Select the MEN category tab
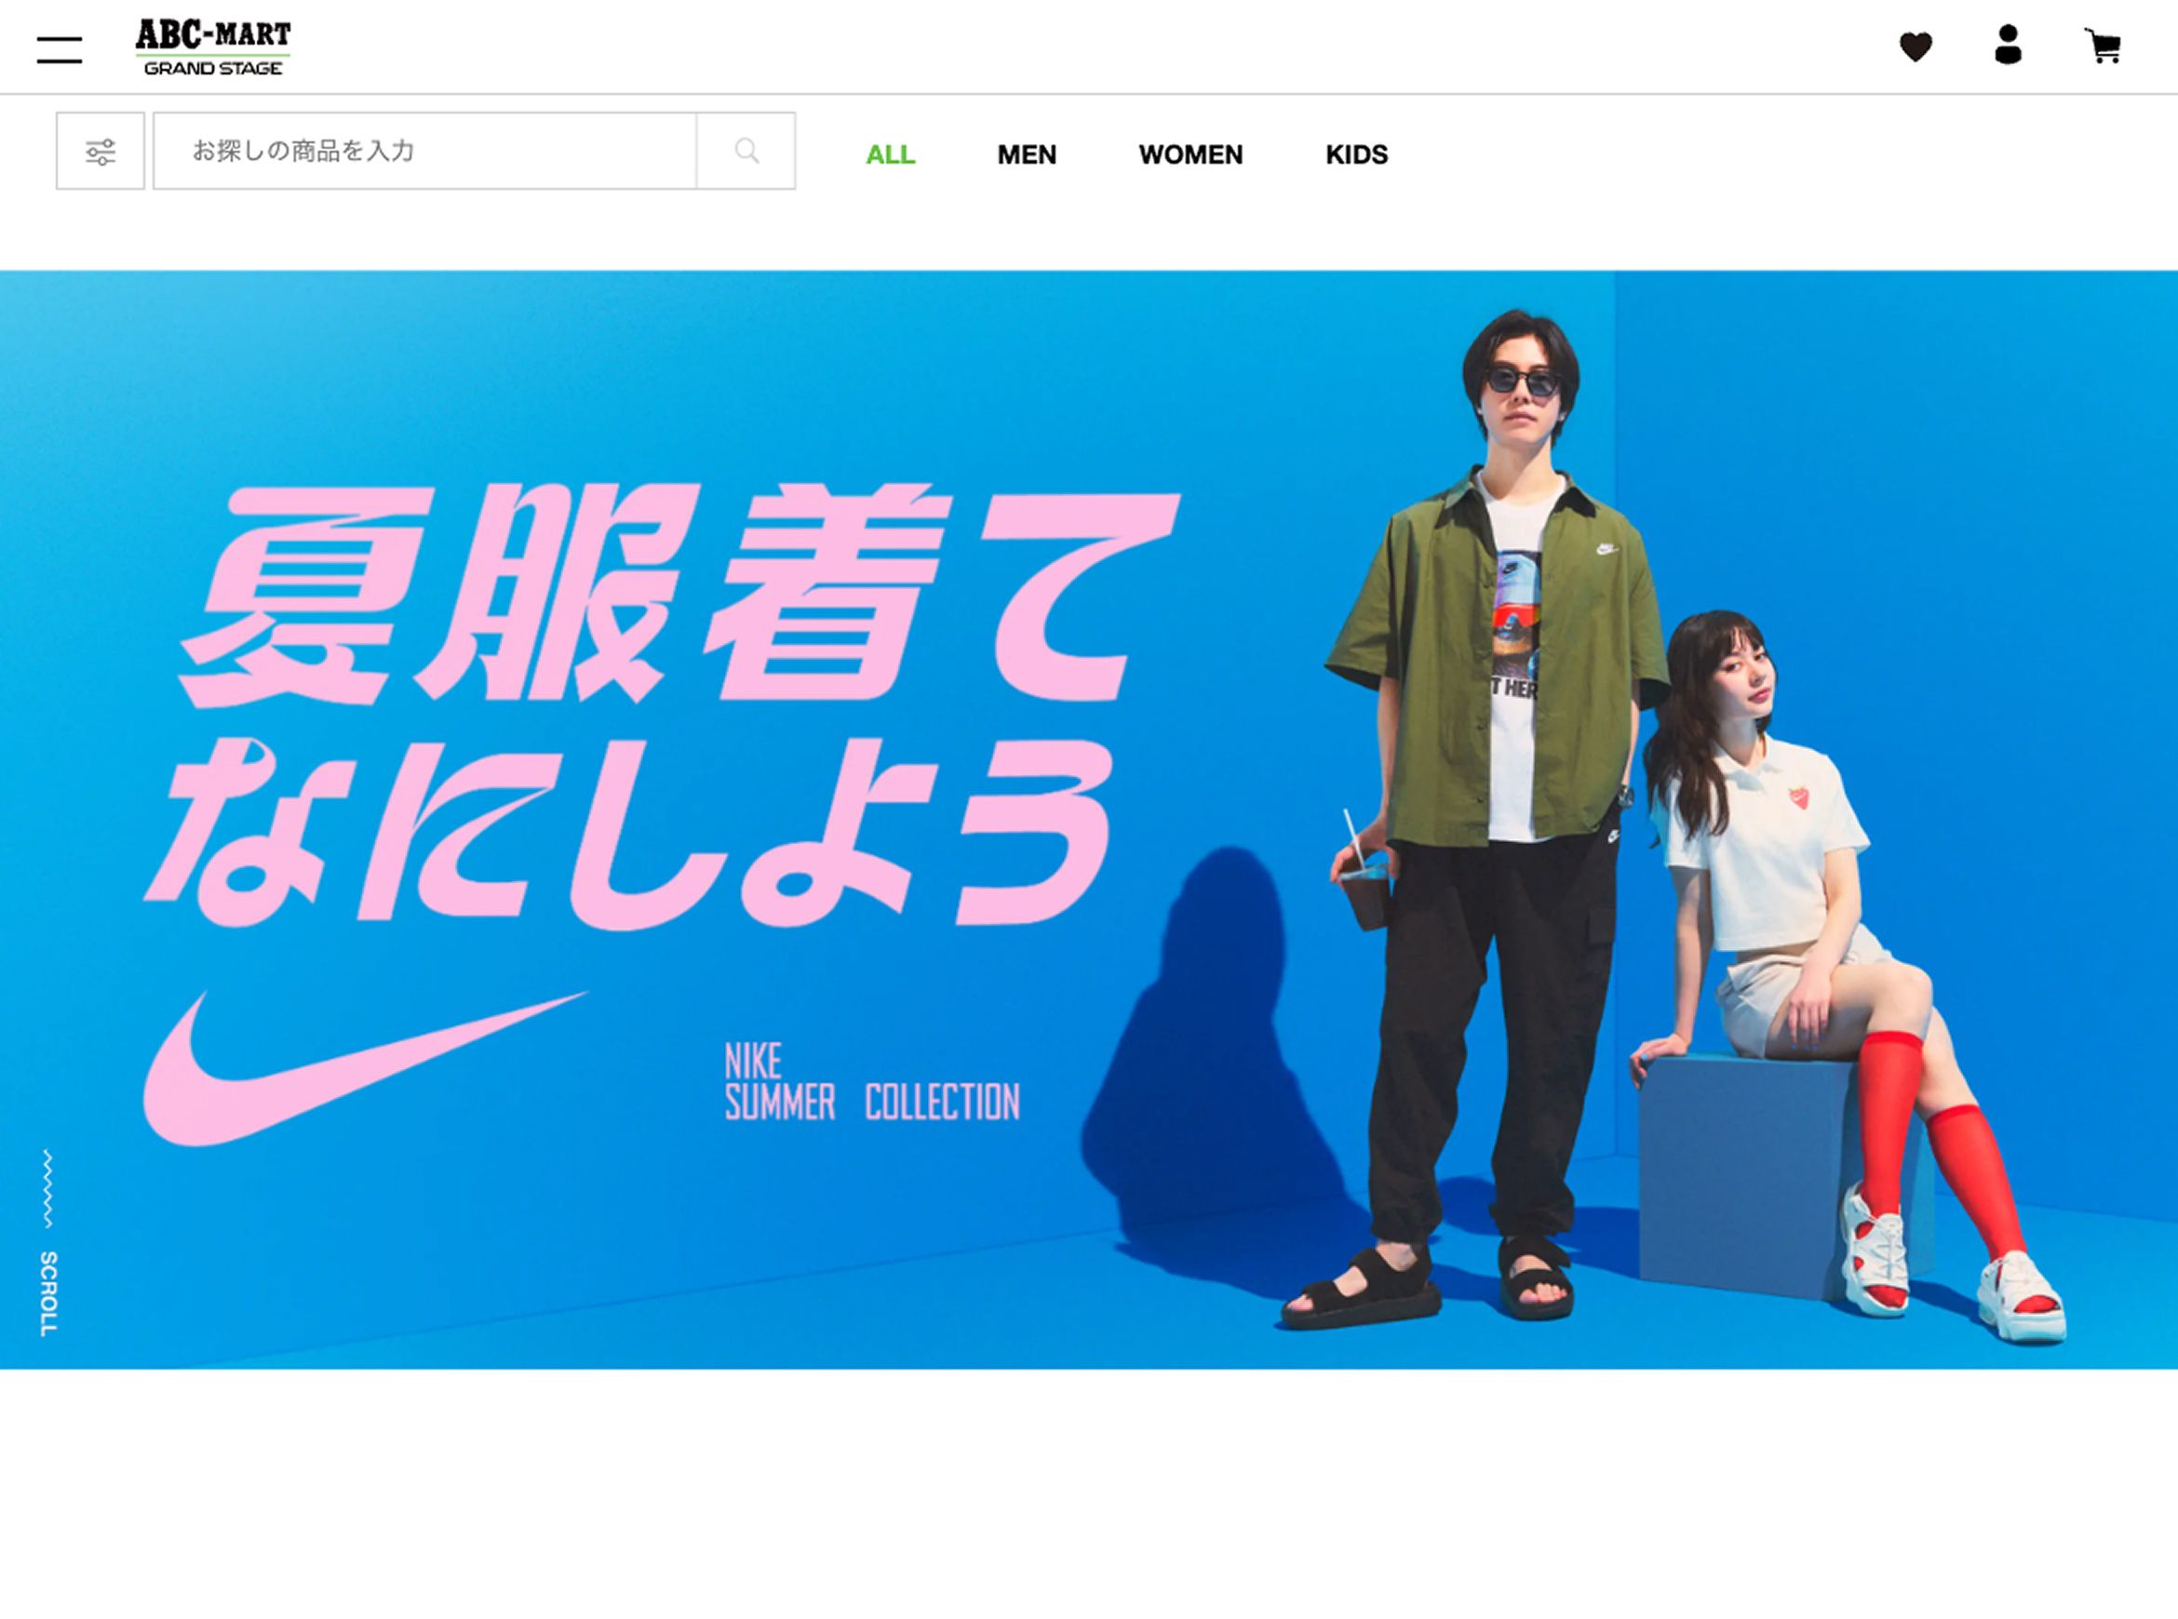2178x1619 pixels. (1027, 154)
